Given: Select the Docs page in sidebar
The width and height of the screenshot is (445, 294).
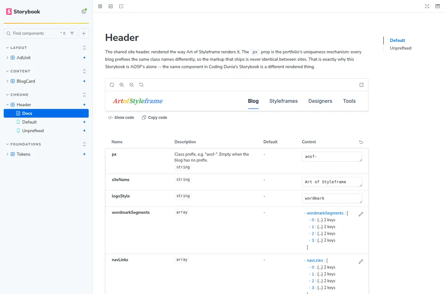Looking at the screenshot, I should tap(46, 114).
